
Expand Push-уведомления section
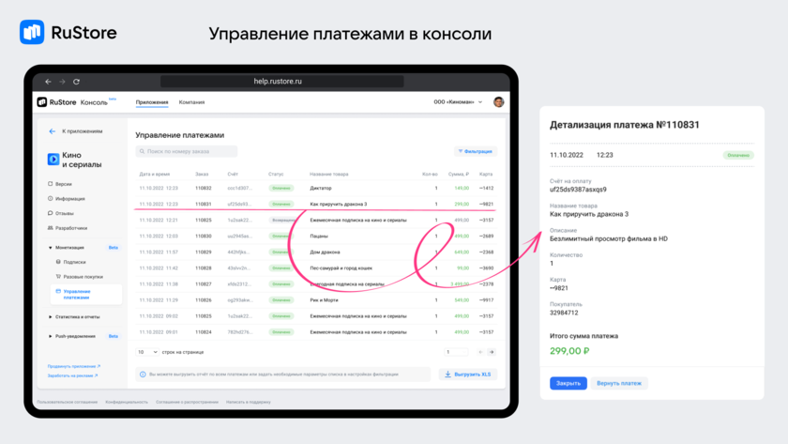tap(51, 336)
